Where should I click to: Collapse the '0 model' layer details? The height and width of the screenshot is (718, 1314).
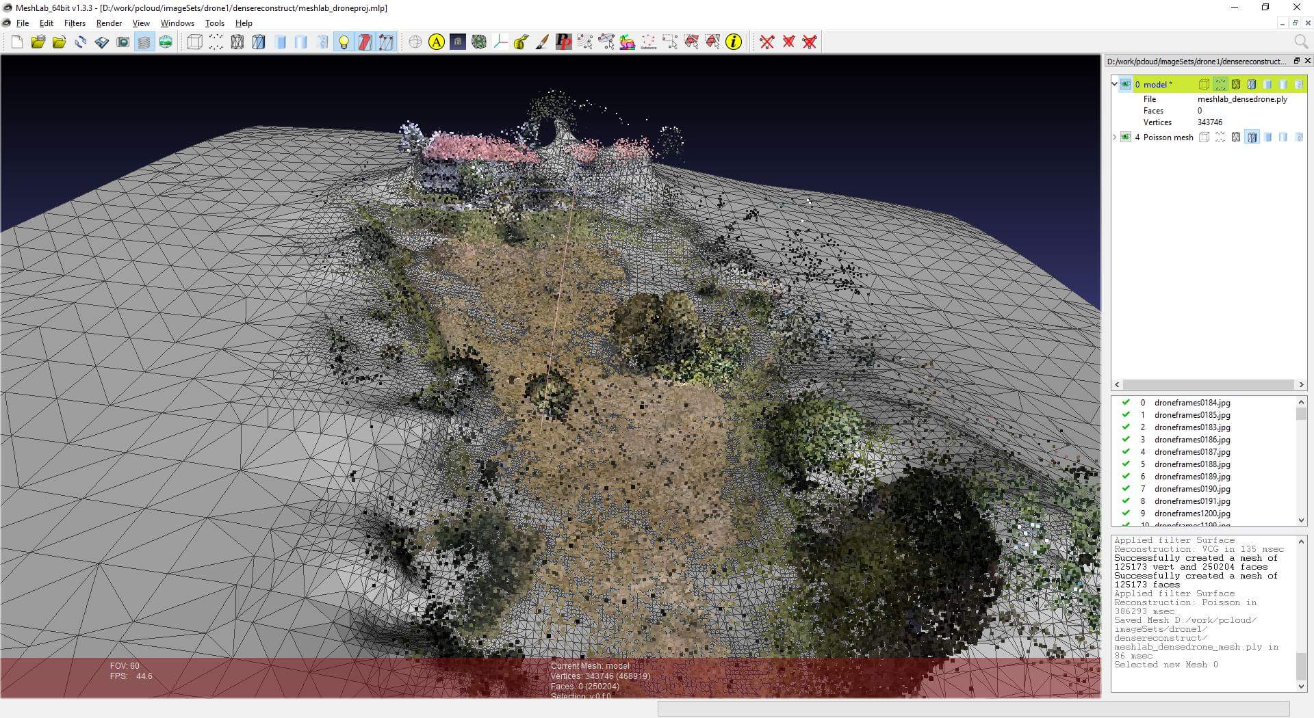click(1115, 85)
